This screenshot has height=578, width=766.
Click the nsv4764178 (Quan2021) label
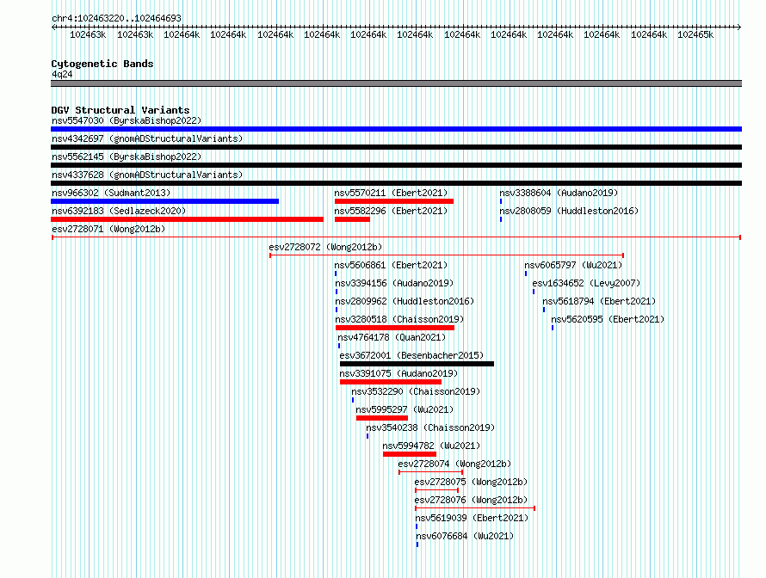tap(392, 337)
